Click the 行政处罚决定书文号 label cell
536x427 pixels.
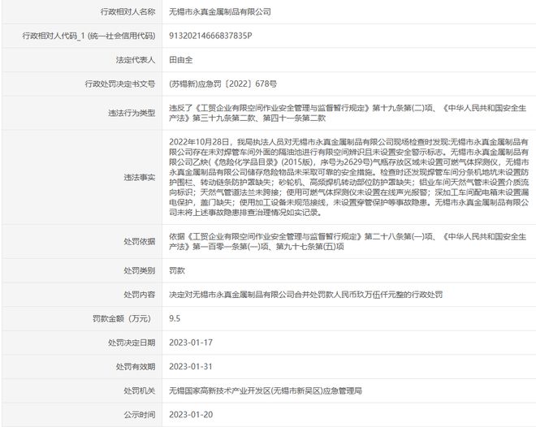click(x=118, y=84)
